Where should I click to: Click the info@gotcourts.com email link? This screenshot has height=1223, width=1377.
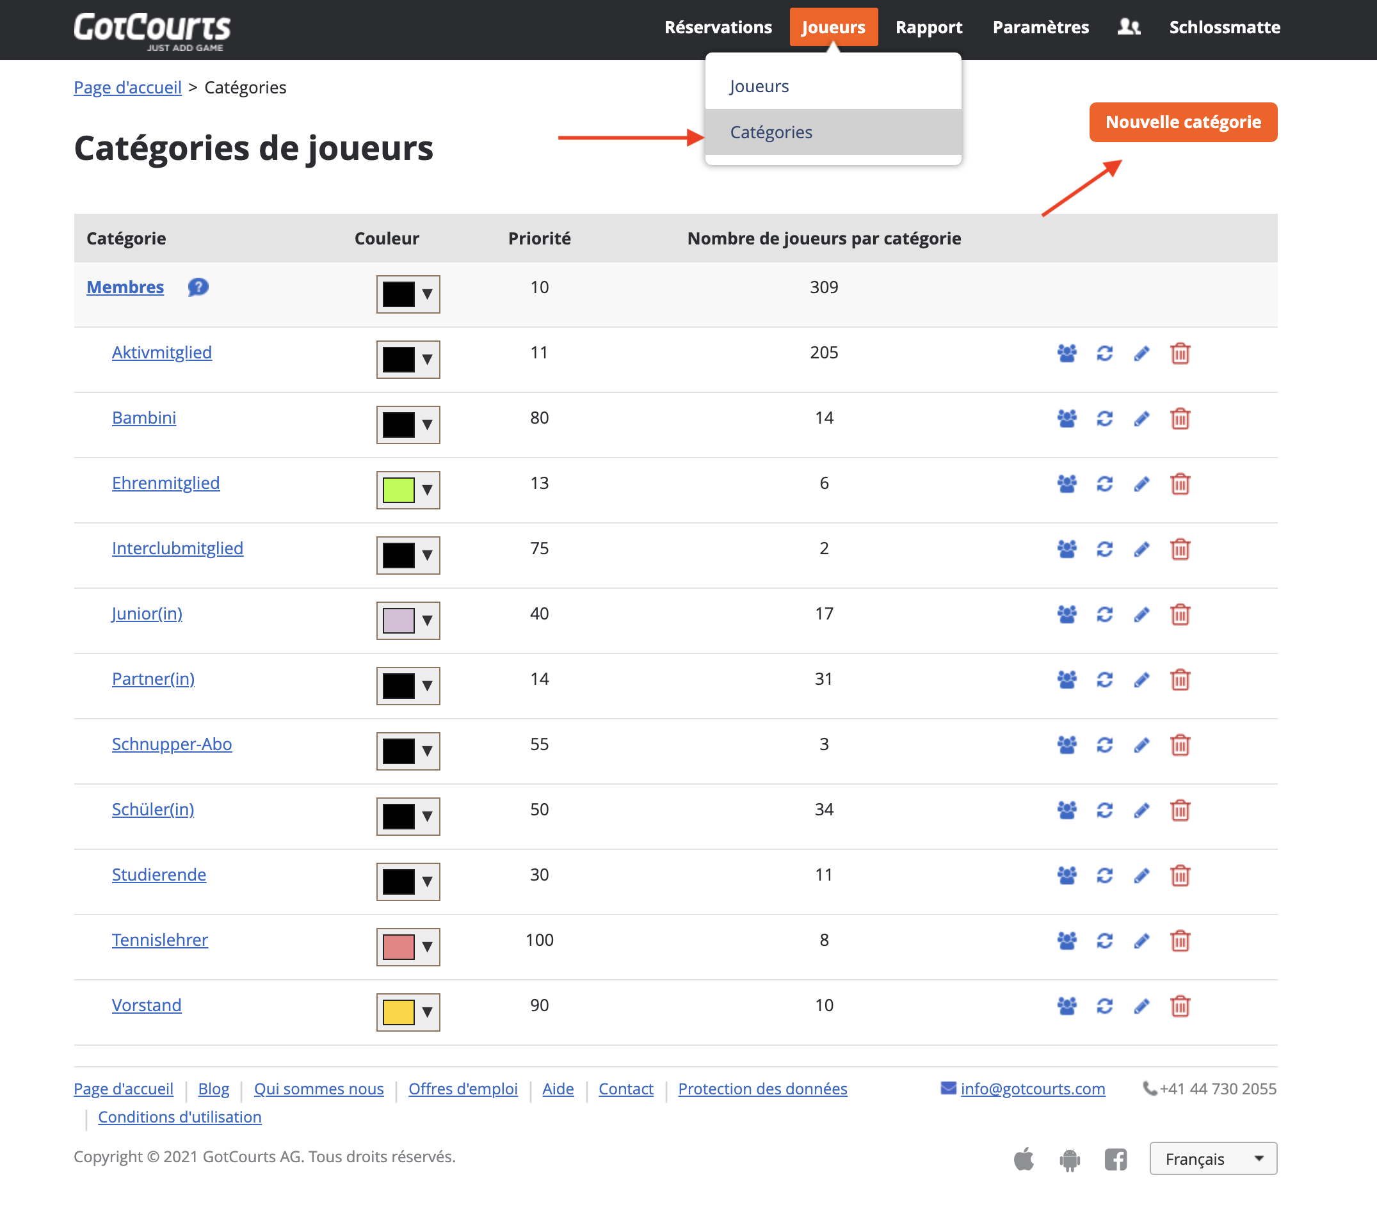click(x=1032, y=1089)
